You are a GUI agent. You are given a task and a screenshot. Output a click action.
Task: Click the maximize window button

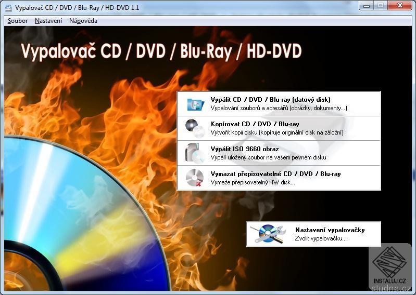pyautogui.click(x=381, y=6)
